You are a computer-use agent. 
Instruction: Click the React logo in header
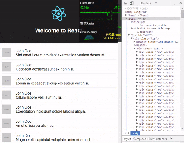pos(59,14)
